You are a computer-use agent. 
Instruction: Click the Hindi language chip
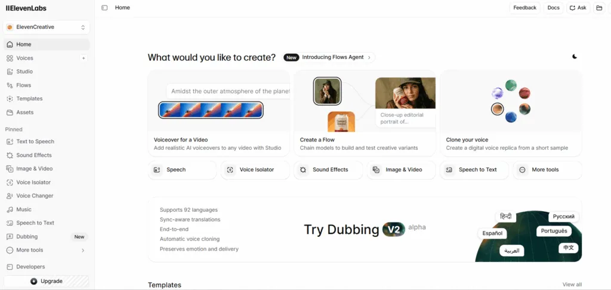[x=505, y=217]
